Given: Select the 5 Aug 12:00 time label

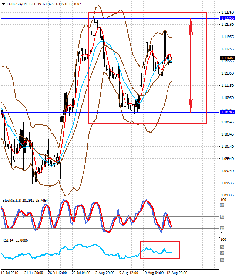Looking at the screenshot, I should 129,273.
